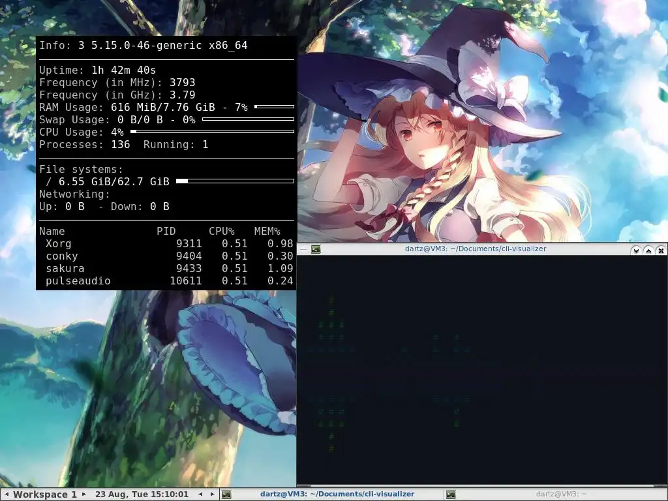Click the "pulseaudio" process name
This screenshot has height=501, width=668.
coord(78,281)
